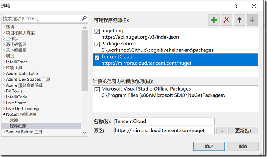Screen dimensions: 267x157
Task: Browse for source with ellipsis button
Action: coord(221,130)
